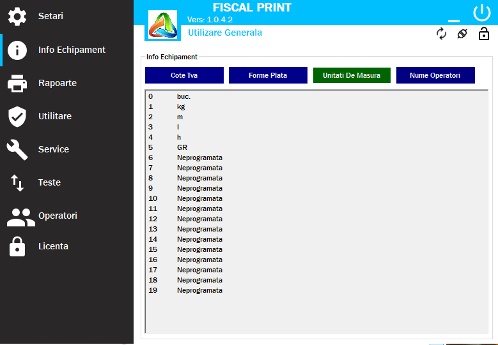Show the Forme Plata list
498x345 pixels.
[x=268, y=75]
